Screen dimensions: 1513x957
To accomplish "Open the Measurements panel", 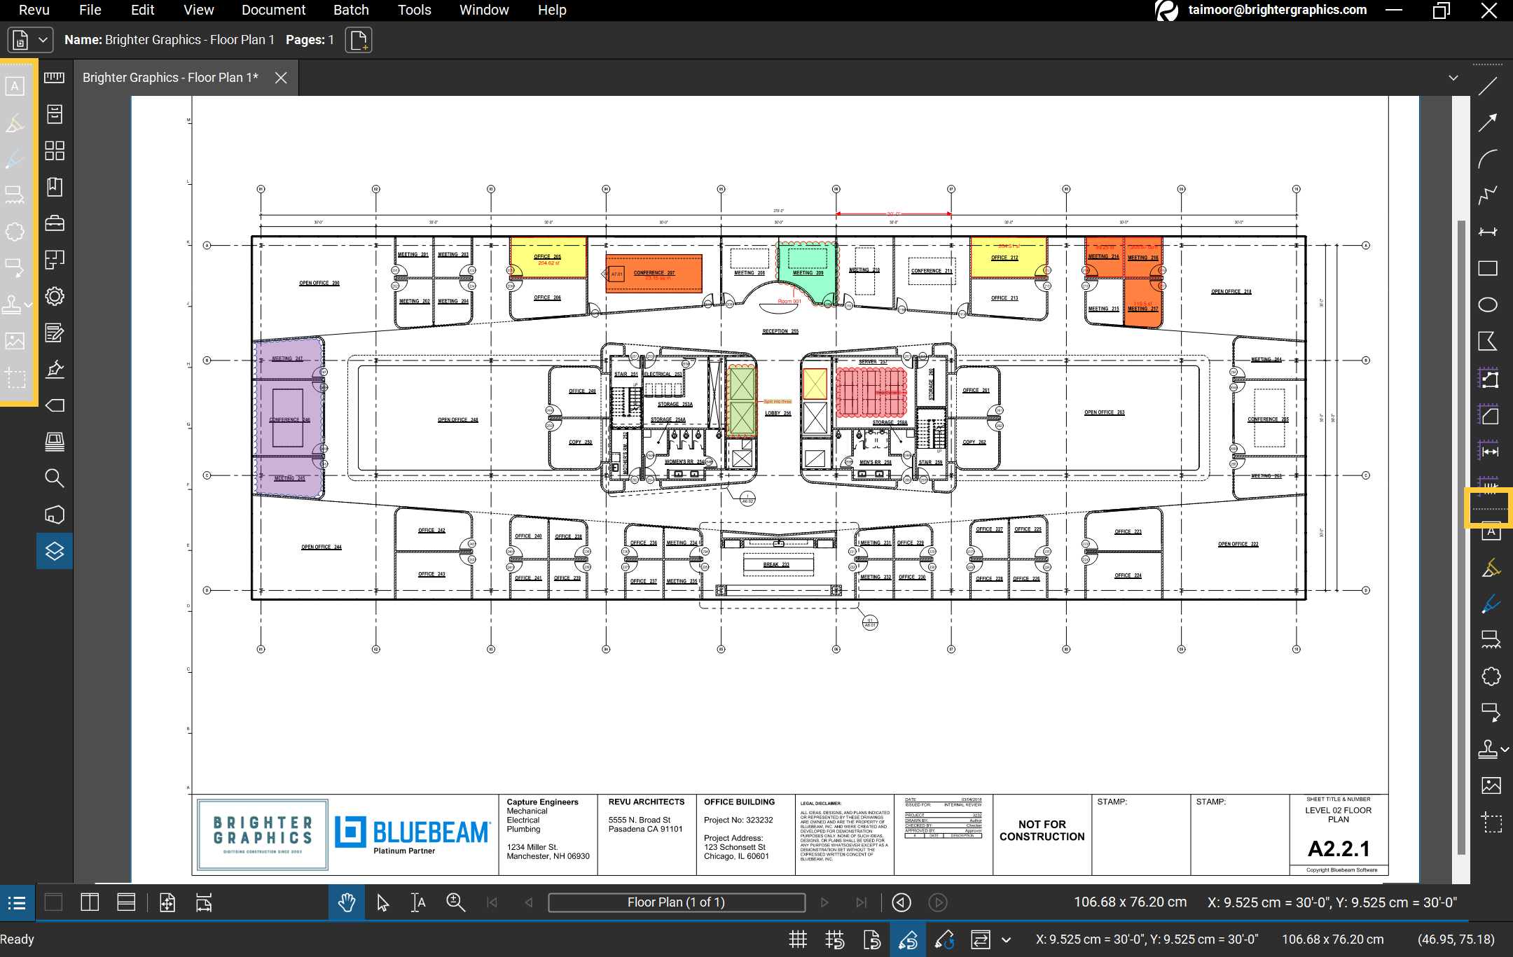I will (55, 78).
